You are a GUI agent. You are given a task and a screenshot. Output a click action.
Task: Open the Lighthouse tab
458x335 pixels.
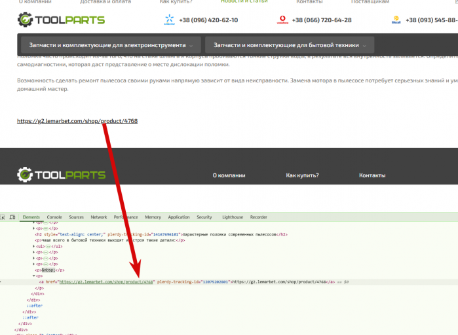233,217
